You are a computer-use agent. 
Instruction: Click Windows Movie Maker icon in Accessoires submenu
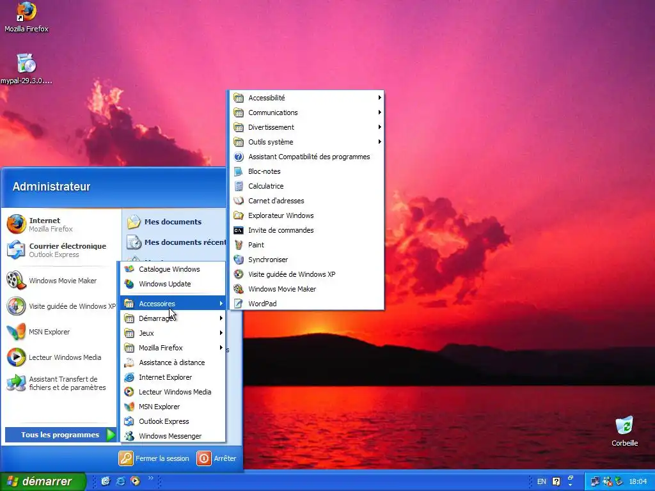tap(239, 289)
